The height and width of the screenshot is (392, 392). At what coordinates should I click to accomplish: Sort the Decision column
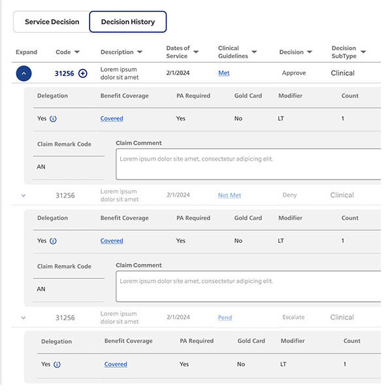(x=310, y=52)
